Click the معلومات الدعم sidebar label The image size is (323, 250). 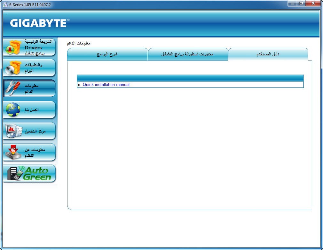click(x=32, y=88)
